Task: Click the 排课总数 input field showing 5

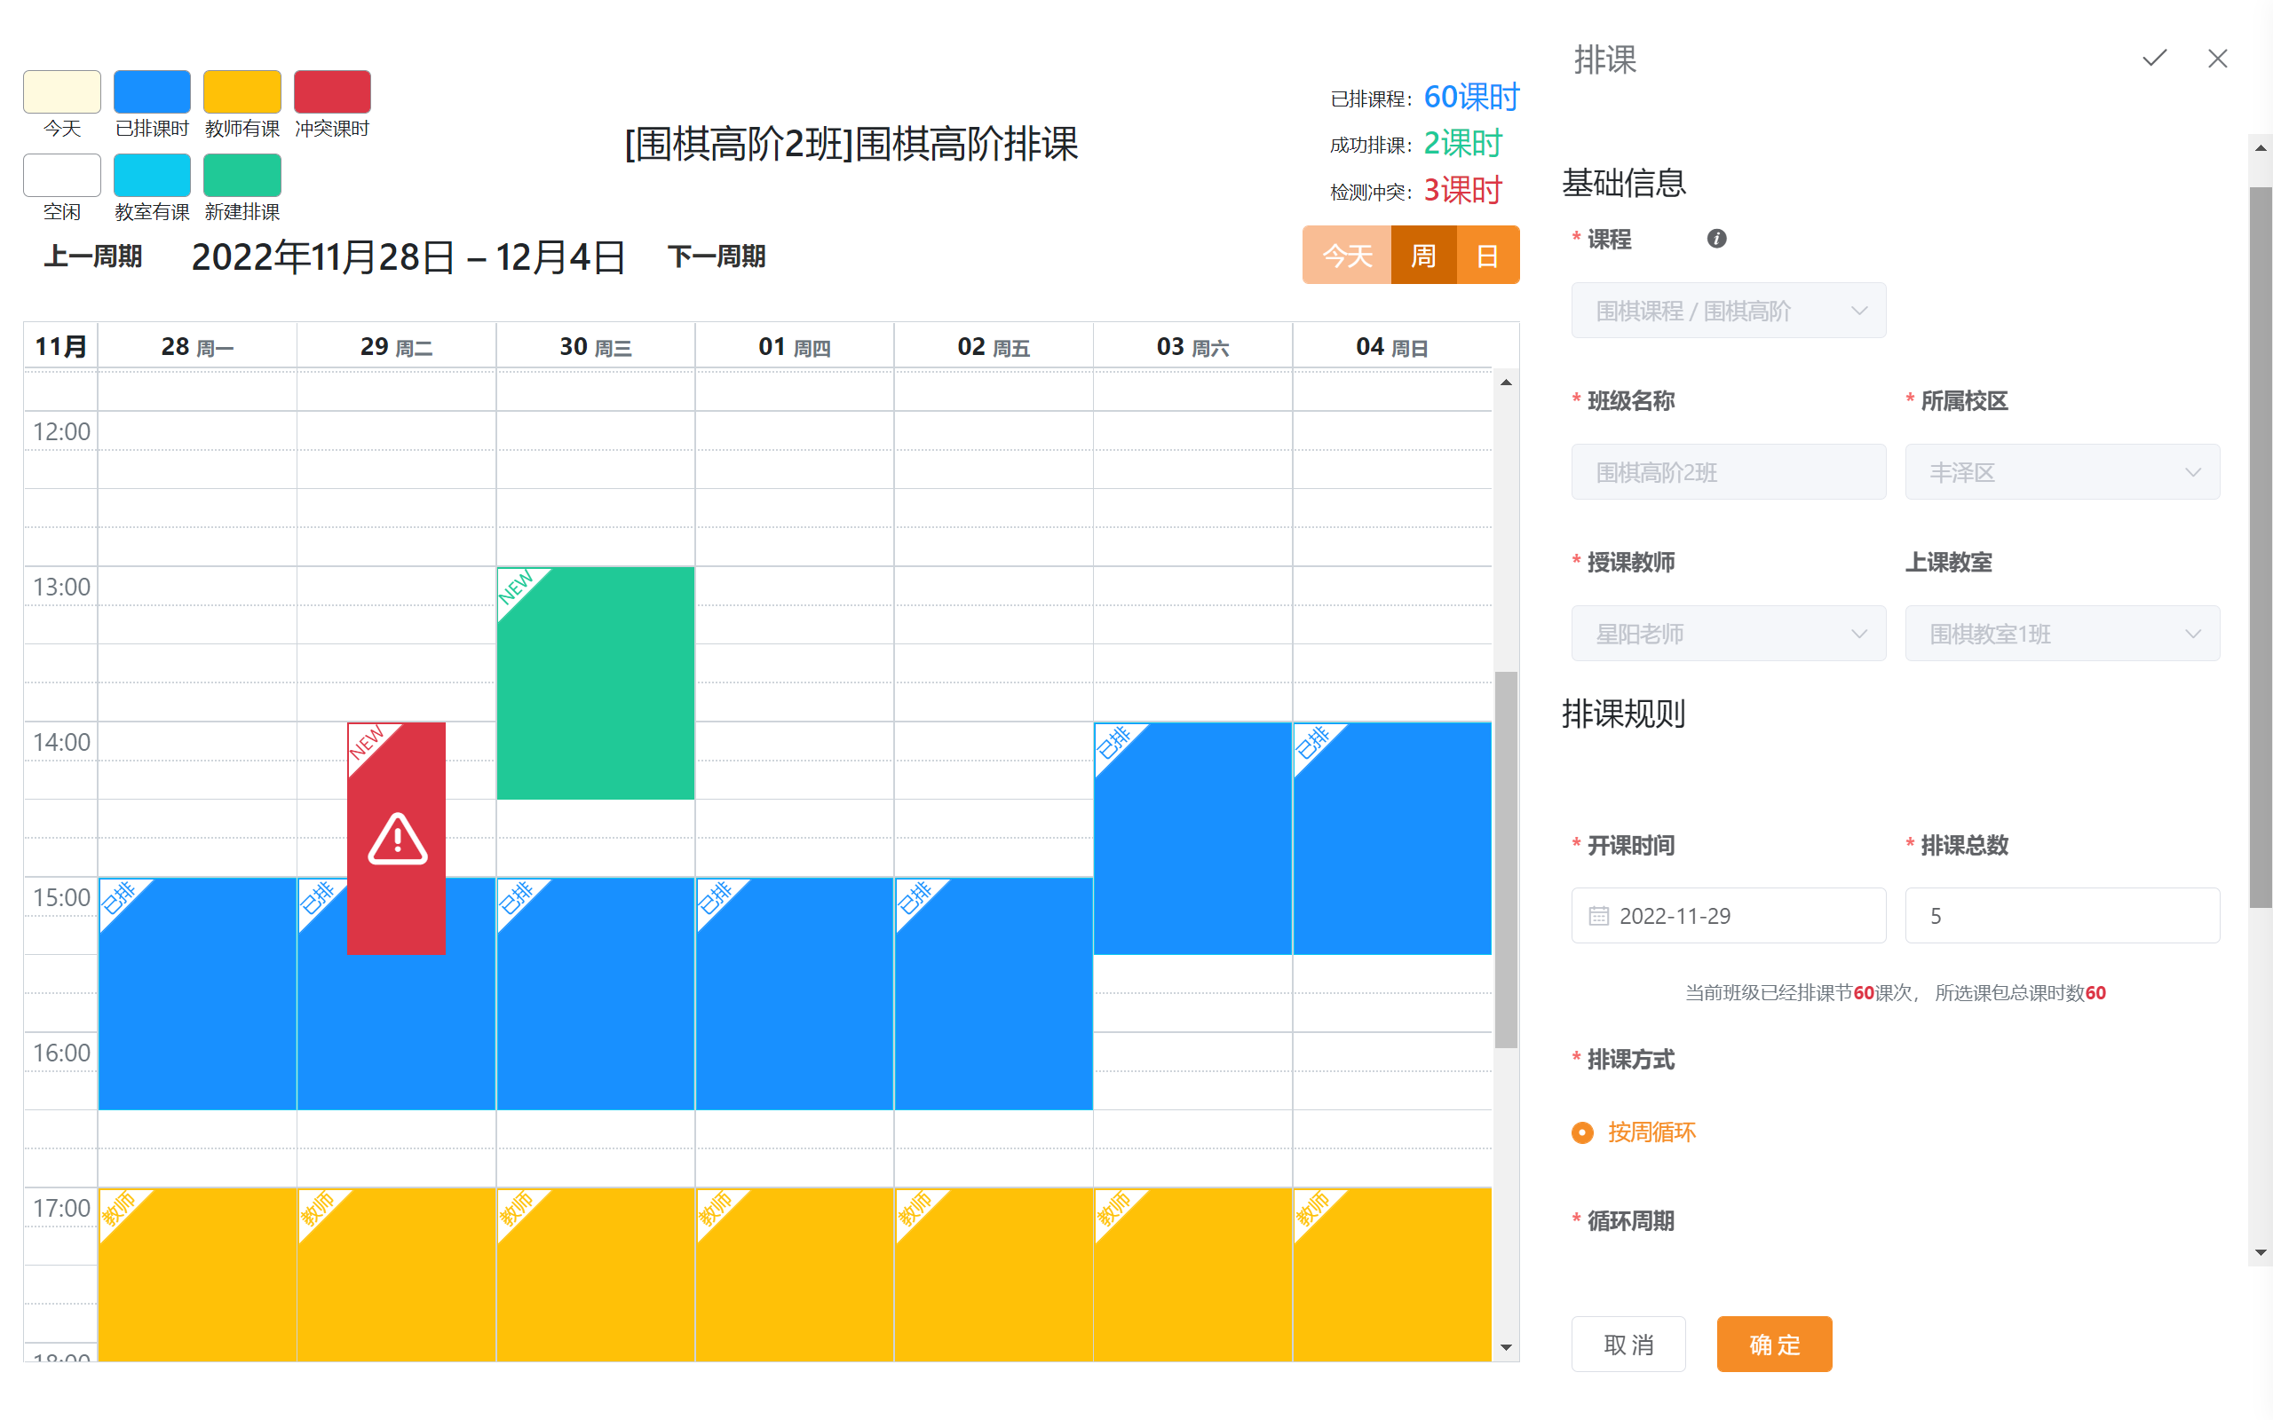Action: [x=2062, y=916]
